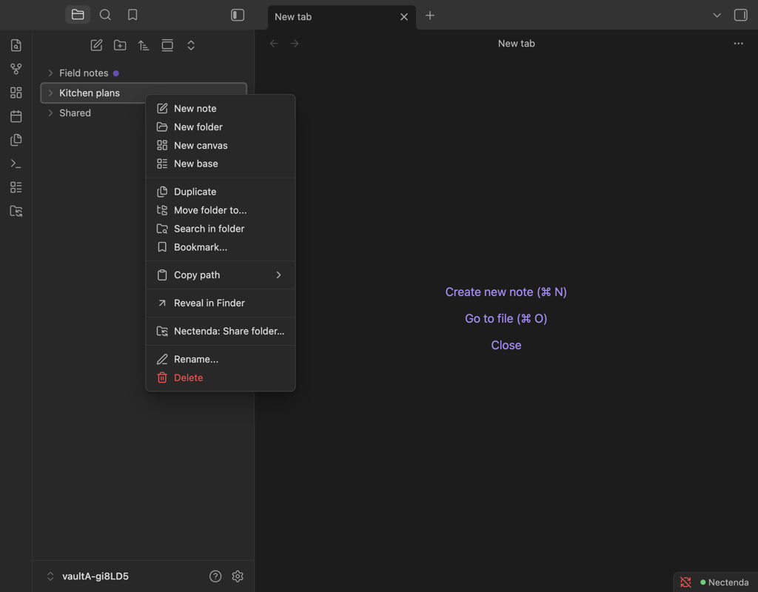
Task: Navigate back with left arrow
Action: (274, 44)
